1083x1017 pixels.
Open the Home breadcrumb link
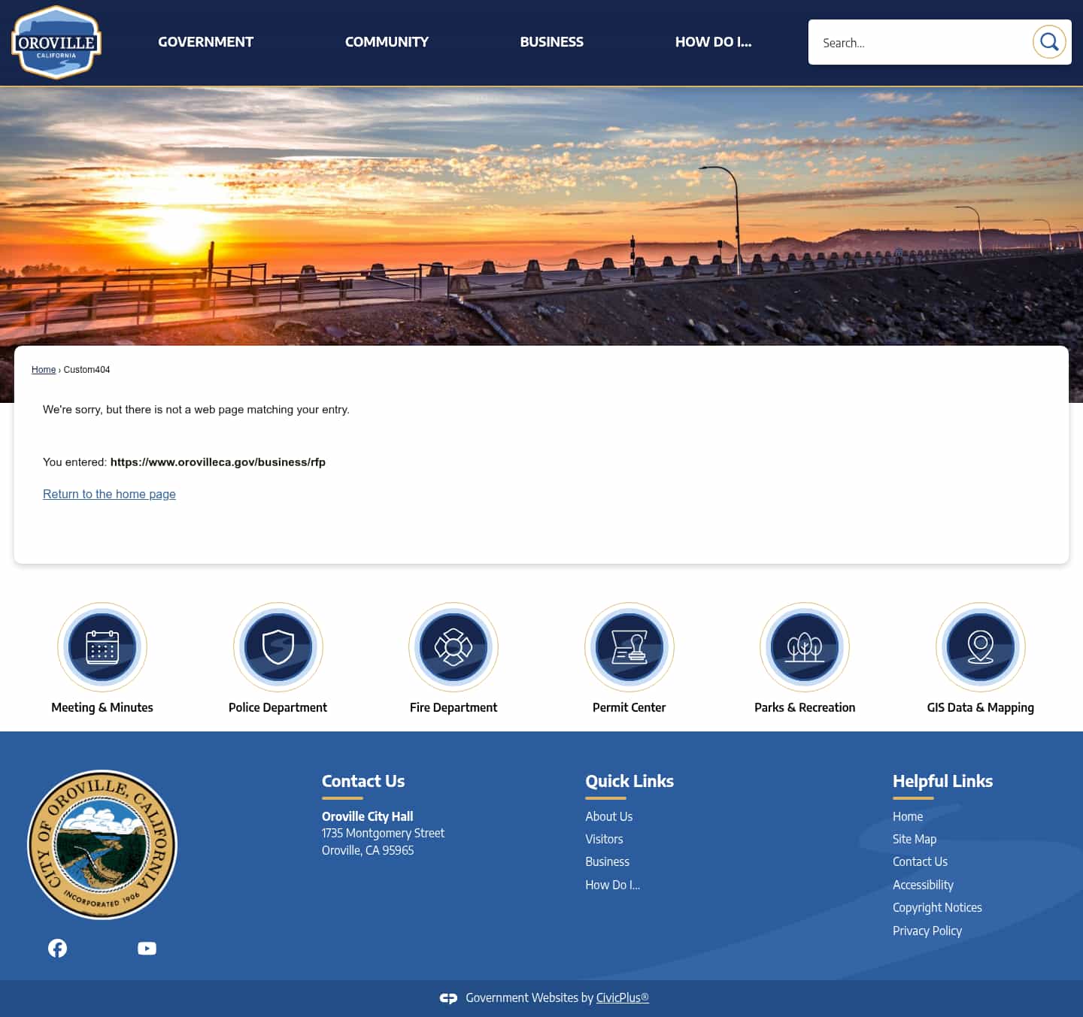pos(43,369)
